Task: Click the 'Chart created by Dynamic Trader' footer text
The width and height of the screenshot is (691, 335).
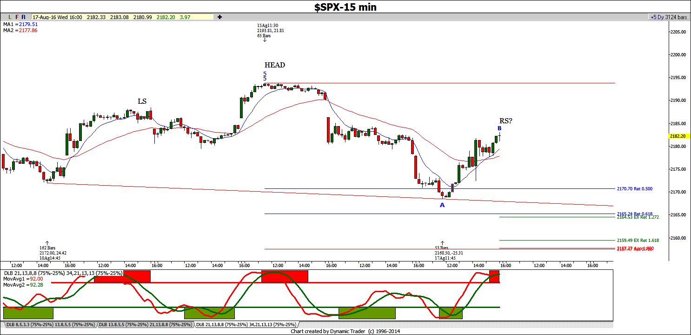Action: [345, 331]
